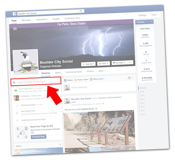Click the invite friends person icon
The width and height of the screenshot is (175, 160).
[17, 120]
